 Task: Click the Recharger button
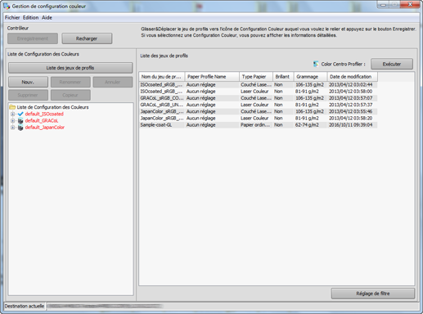coord(87,38)
